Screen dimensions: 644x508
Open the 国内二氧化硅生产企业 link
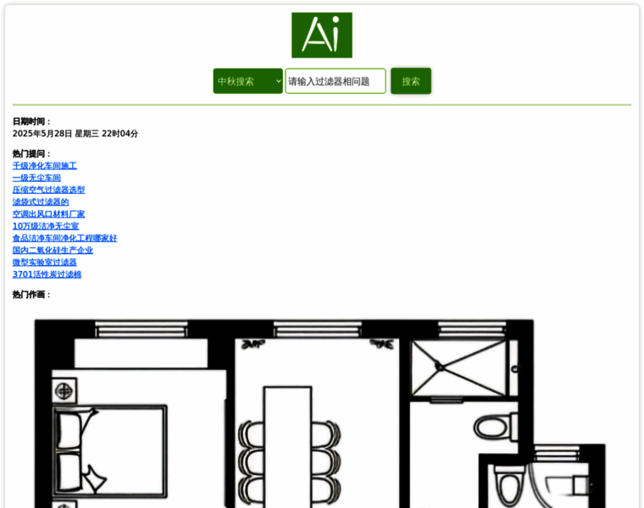pyautogui.click(x=53, y=251)
